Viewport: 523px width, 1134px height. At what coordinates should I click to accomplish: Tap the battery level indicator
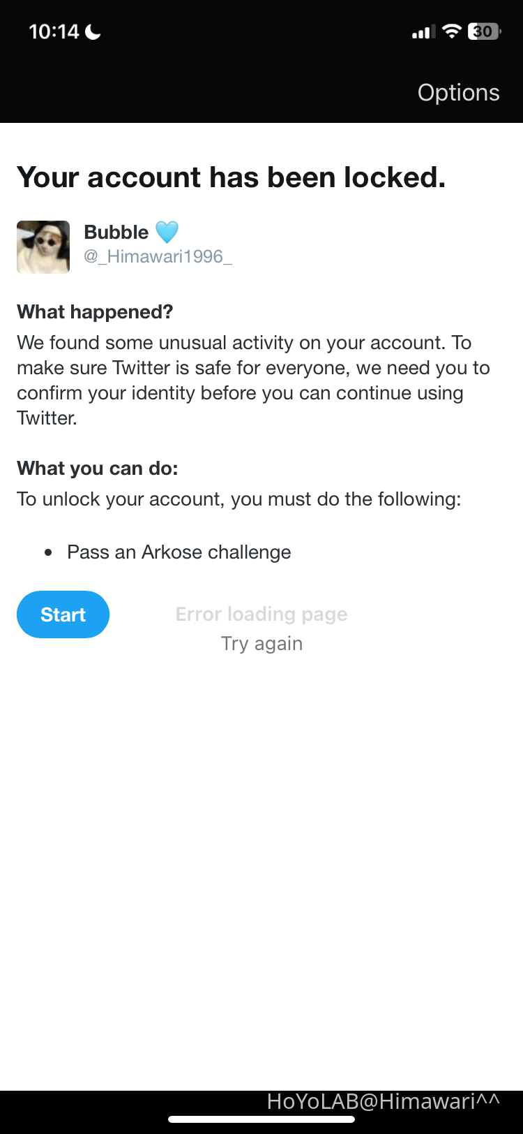click(x=483, y=31)
